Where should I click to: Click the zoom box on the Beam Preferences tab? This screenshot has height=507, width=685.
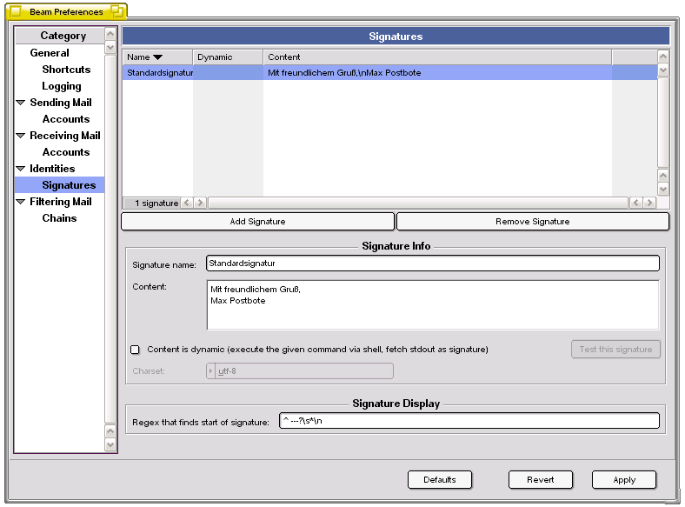coord(116,12)
